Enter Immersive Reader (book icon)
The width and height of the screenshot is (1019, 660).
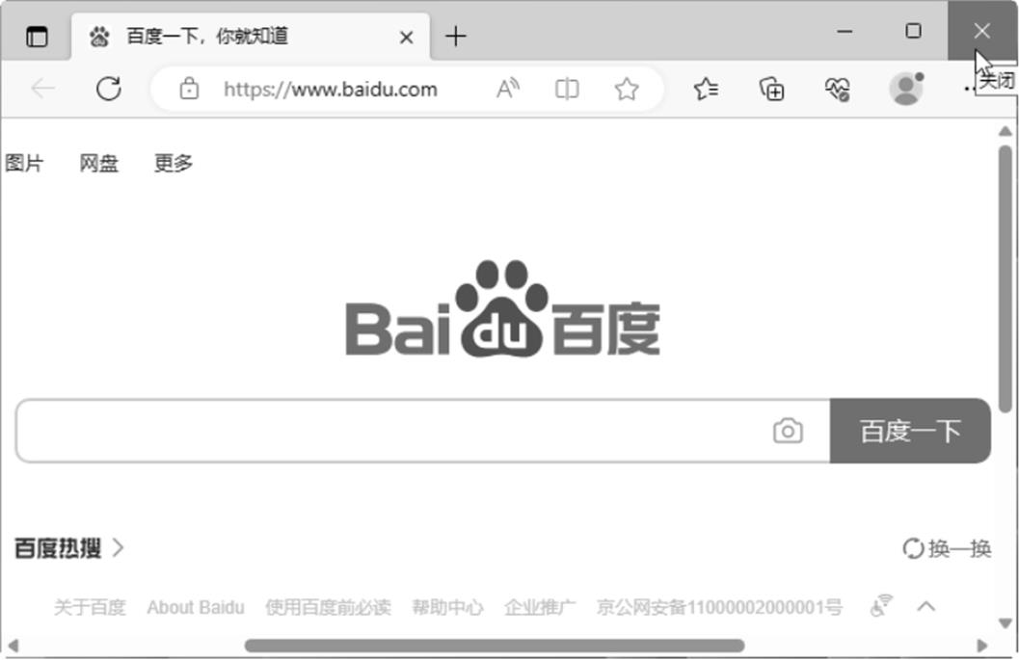click(567, 89)
